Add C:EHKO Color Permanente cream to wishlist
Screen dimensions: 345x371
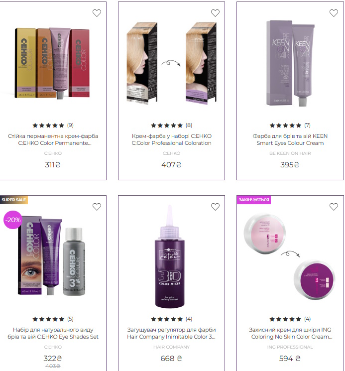point(97,13)
